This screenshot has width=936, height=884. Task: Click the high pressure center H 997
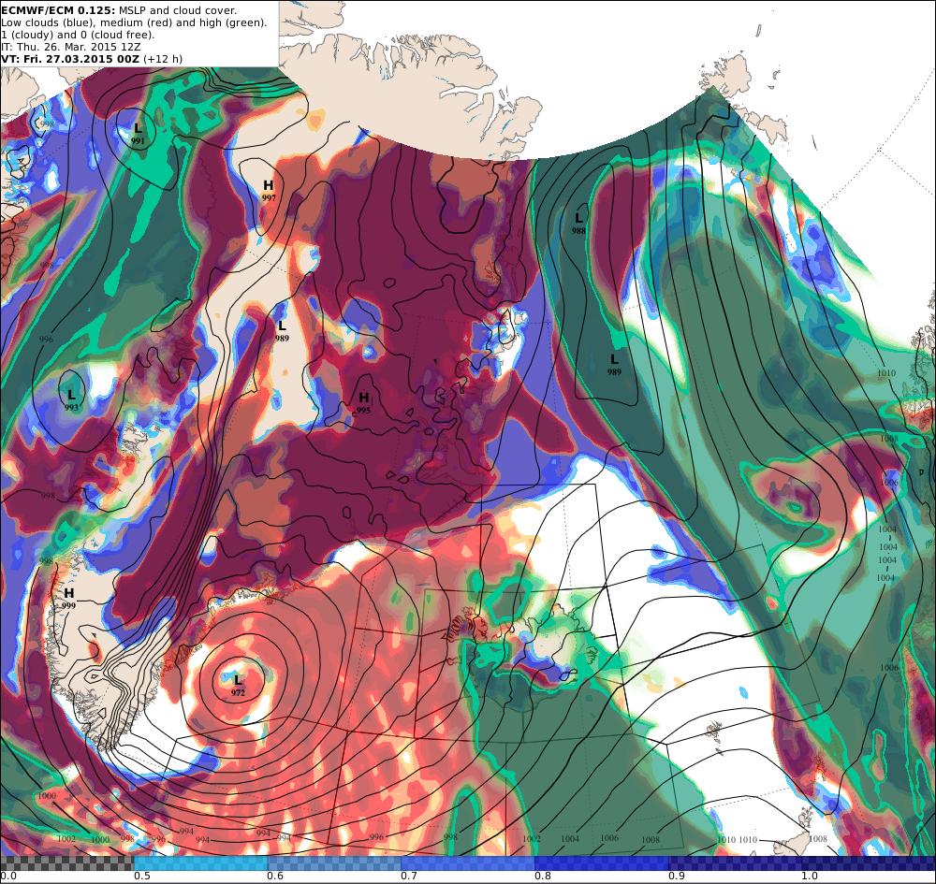(269, 190)
